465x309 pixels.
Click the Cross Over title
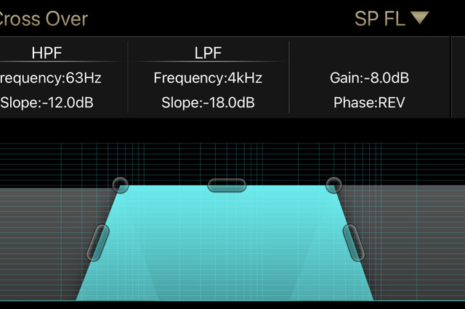click(x=43, y=19)
